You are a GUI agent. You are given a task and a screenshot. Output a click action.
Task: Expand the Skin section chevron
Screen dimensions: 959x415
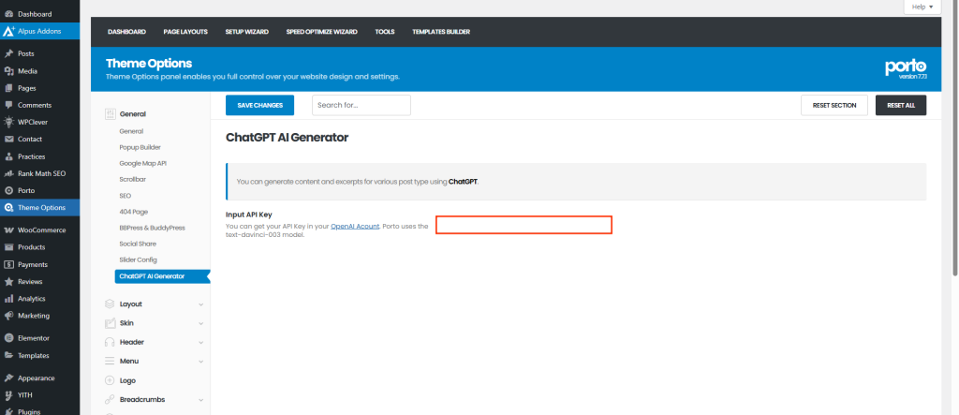point(200,323)
